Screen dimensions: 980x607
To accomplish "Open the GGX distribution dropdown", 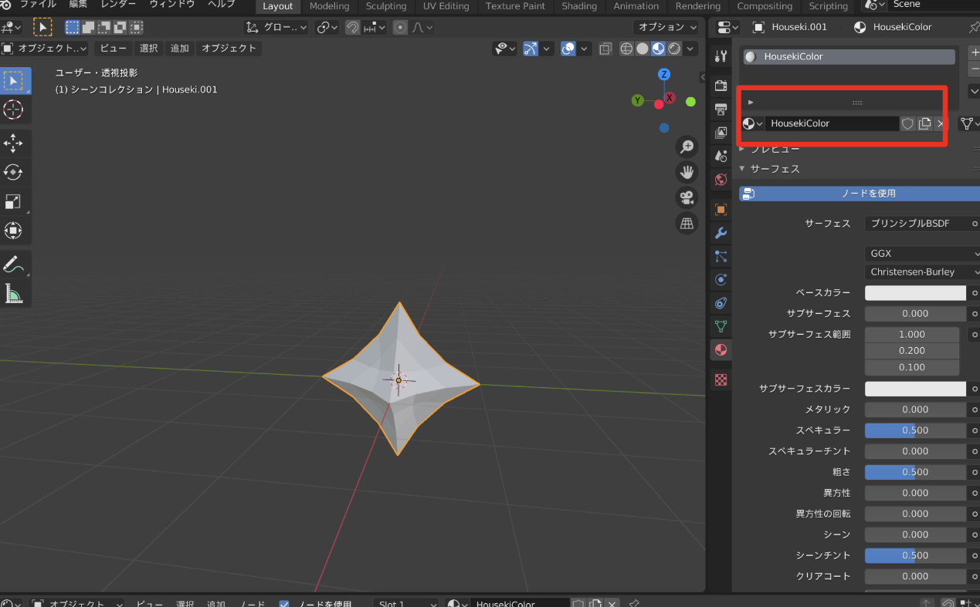I will coord(922,253).
